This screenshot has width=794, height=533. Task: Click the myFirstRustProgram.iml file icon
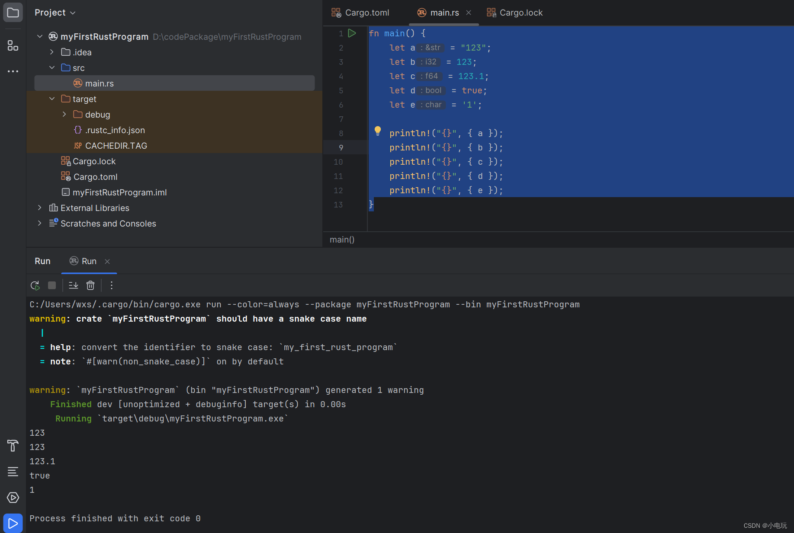66,192
